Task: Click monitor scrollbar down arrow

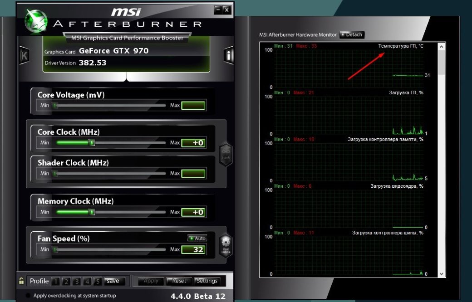Action: click(441, 274)
